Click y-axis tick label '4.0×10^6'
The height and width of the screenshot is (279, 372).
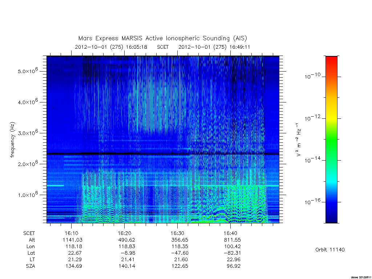pos(28,102)
